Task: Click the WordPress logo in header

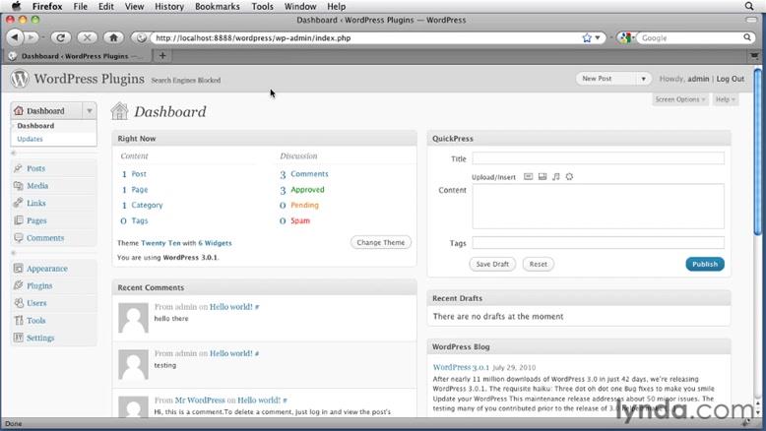Action: click(x=20, y=79)
